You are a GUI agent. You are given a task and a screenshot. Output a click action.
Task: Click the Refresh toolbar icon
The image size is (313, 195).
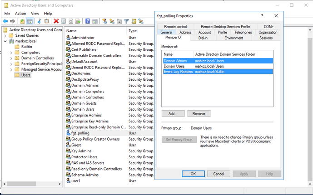click(71, 21)
